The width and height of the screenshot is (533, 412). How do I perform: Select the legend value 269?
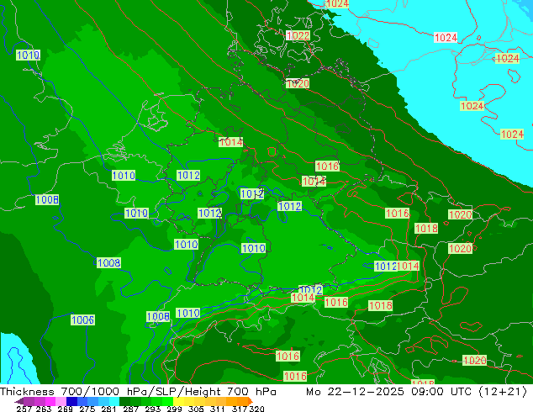[x=65, y=409]
